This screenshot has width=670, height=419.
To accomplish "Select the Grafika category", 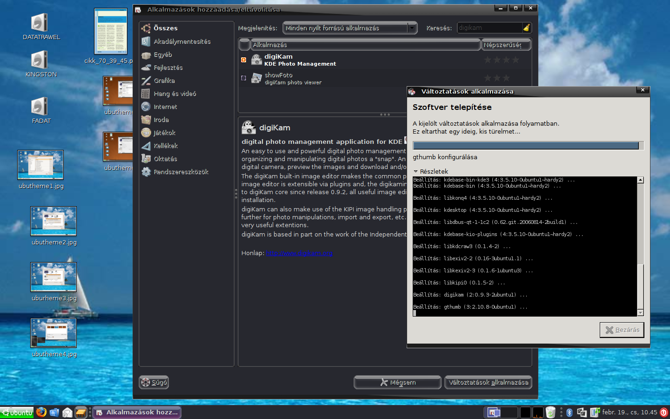I will pyautogui.click(x=186, y=81).
